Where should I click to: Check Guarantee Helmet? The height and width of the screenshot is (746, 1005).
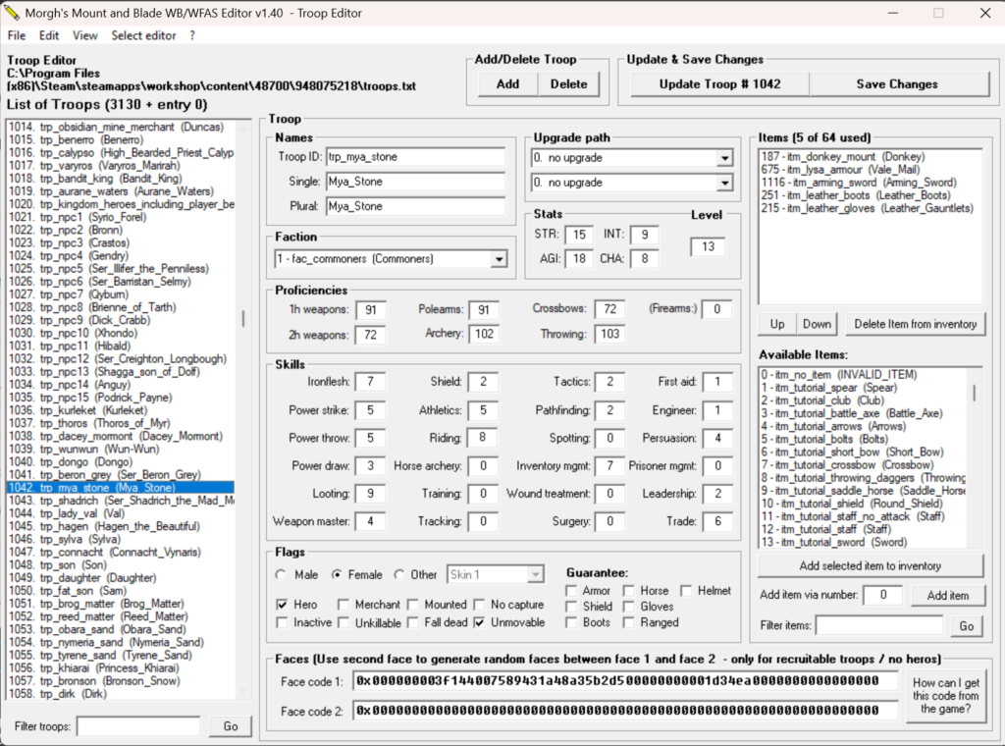click(x=686, y=590)
